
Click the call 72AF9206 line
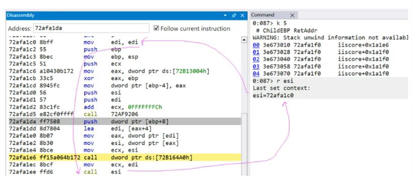pos(73,114)
